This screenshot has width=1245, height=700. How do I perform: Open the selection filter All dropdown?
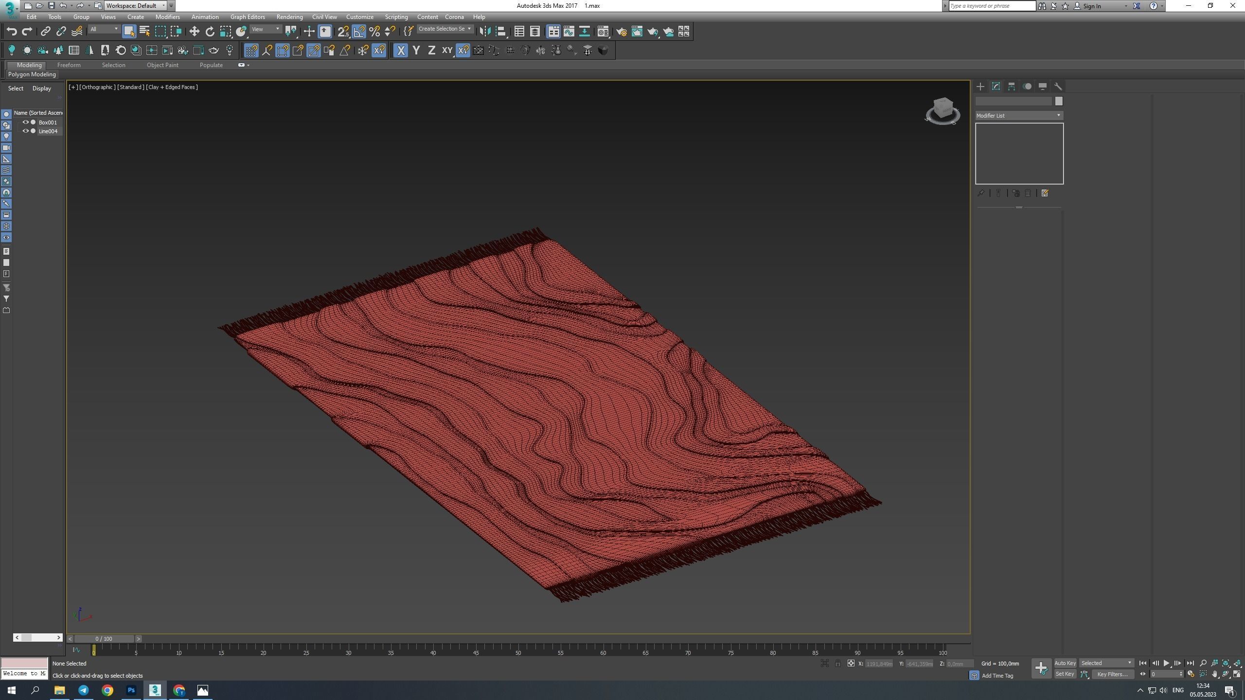104,29
